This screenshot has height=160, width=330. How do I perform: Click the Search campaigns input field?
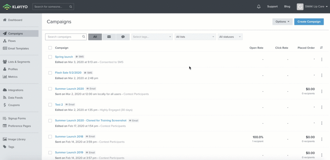point(64,37)
